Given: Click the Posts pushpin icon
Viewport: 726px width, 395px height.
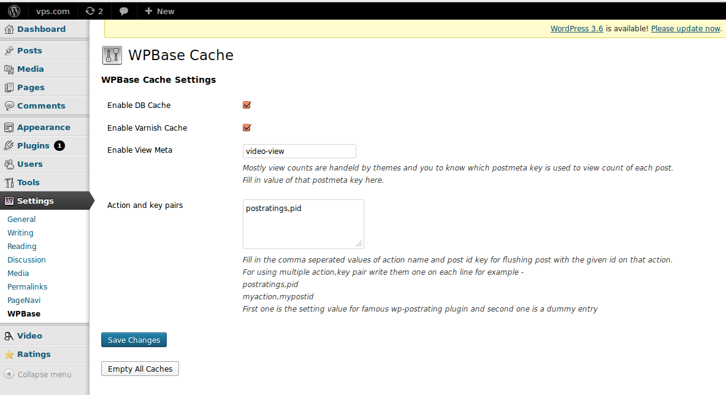Looking at the screenshot, I should click(x=9, y=50).
